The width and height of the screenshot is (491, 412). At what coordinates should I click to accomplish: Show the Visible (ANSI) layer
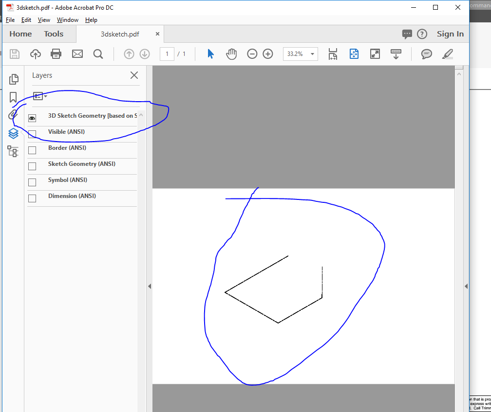(x=32, y=134)
